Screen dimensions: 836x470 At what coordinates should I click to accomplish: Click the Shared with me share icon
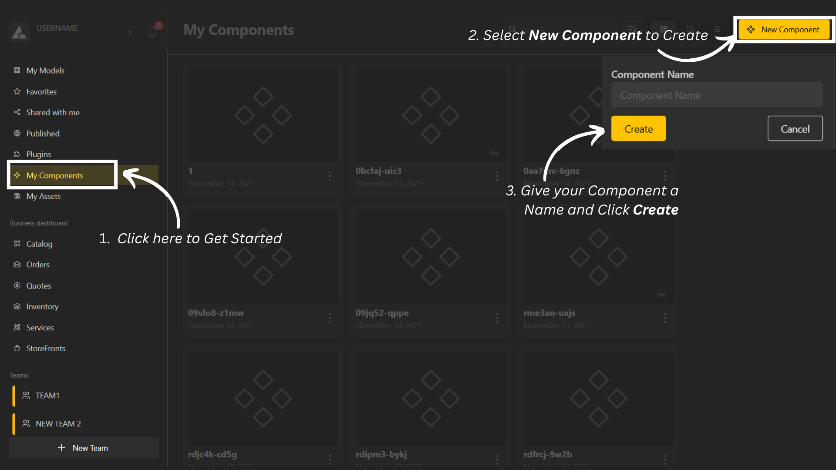click(17, 112)
